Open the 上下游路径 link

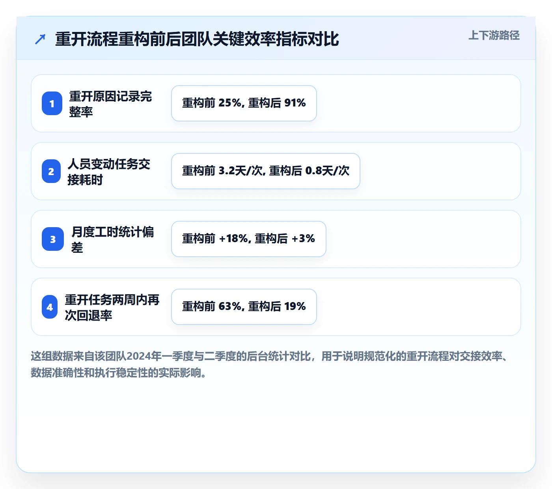494,35
